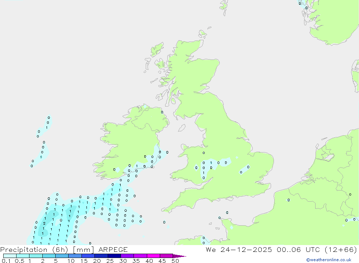Select the 45–50 mm legend color swatch
The width and height of the screenshot is (359, 263).
tap(167, 256)
